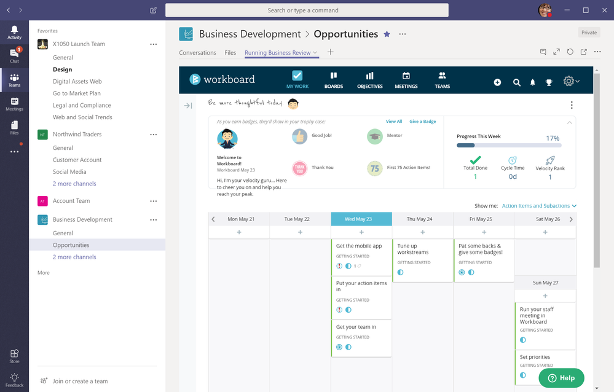Click the Search or type a command box
Viewport: 614px width, 392px height.
pos(307,10)
